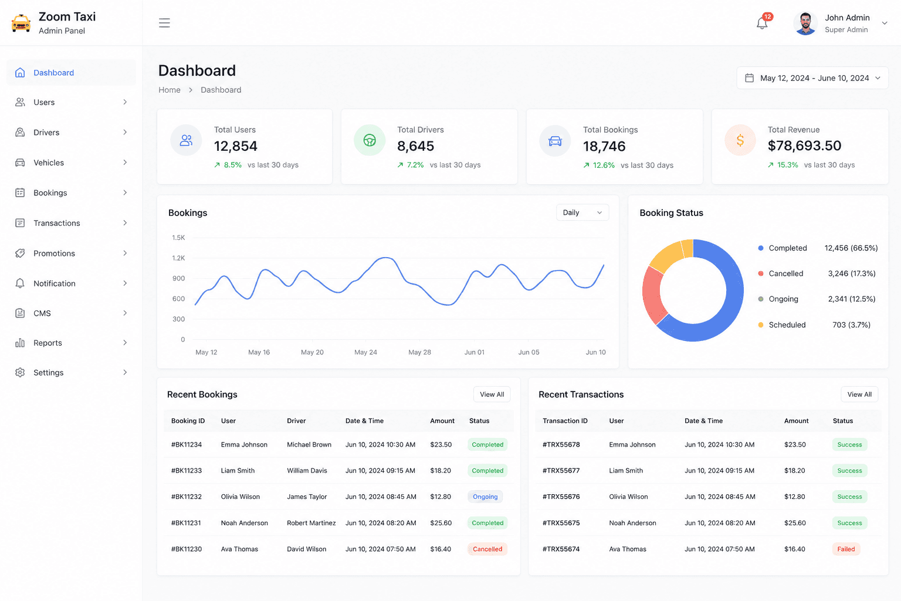Click the Total Drivers steering wheel icon
901x601 pixels.
[x=370, y=140]
